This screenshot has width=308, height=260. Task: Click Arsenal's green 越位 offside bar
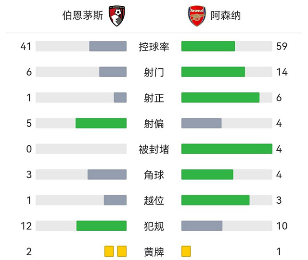[215, 200]
